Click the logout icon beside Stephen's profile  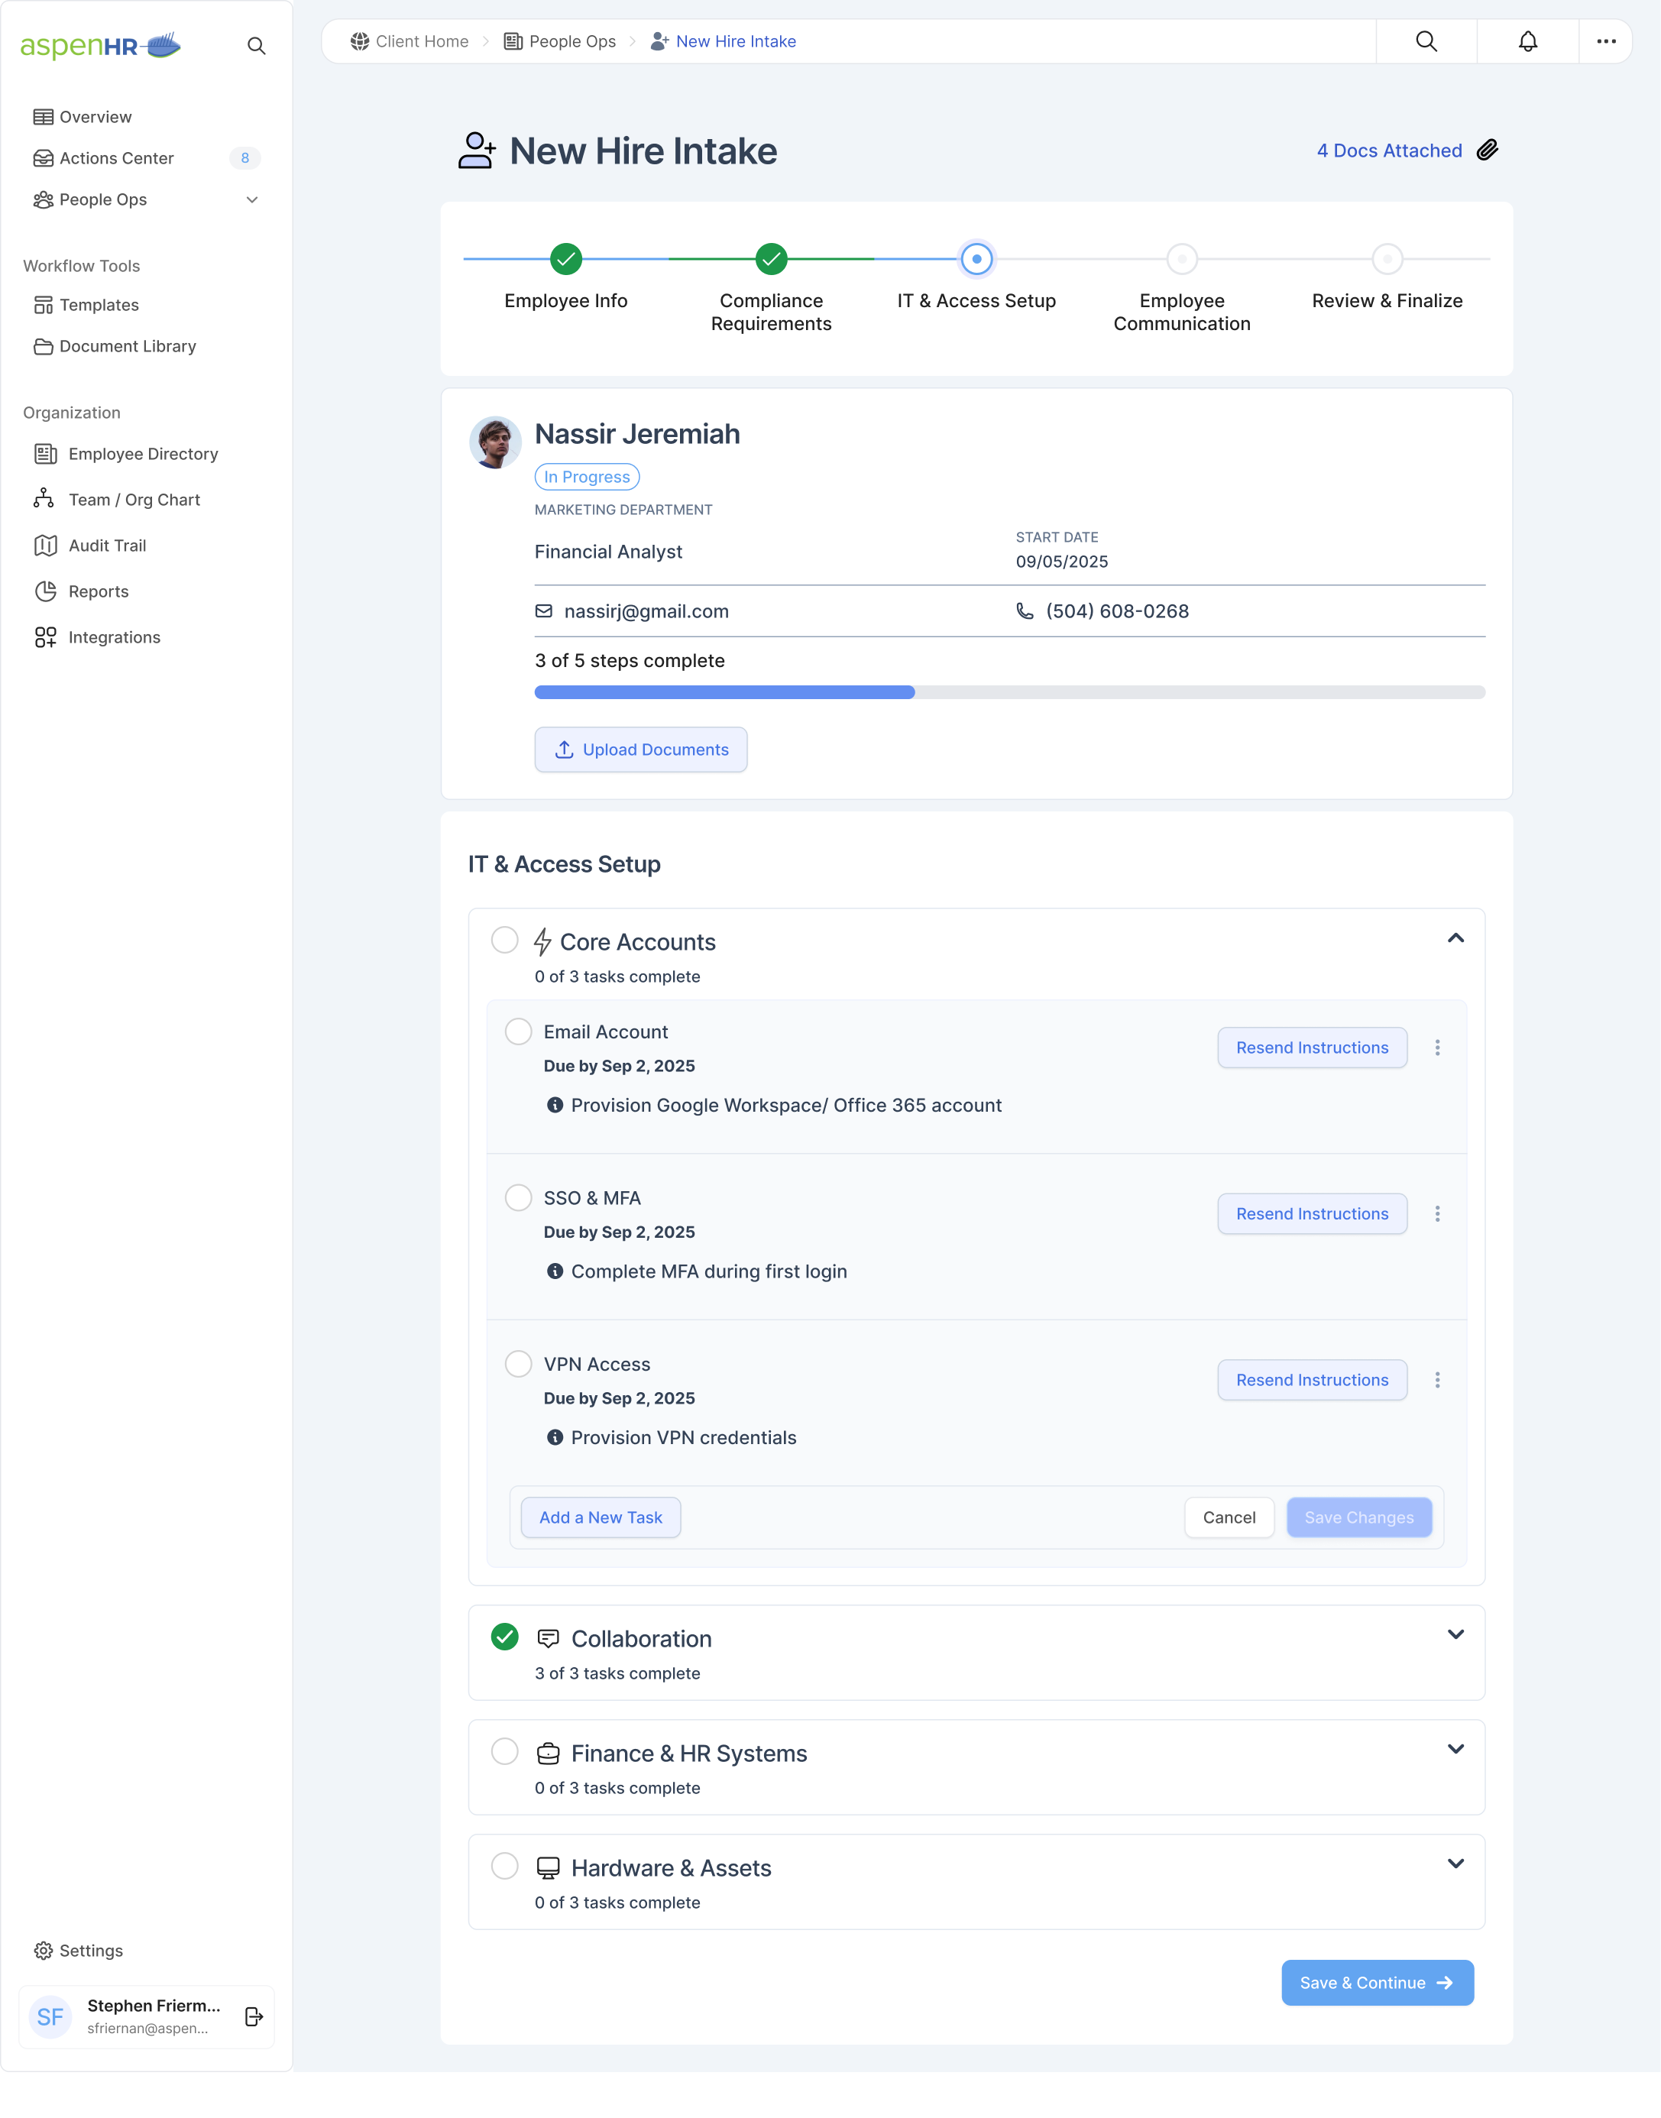coord(254,2016)
